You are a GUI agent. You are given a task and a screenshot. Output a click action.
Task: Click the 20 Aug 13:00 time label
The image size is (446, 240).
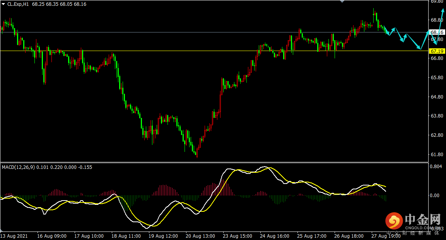200,236
